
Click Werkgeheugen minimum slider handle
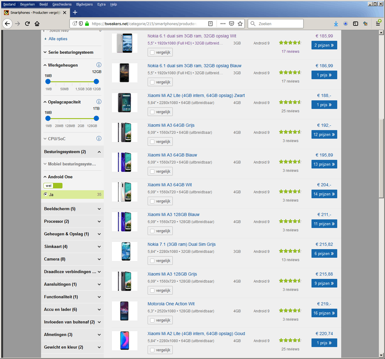(x=48, y=81)
